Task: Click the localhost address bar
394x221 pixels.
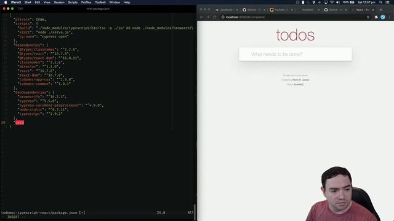Action: [x=295, y=17]
